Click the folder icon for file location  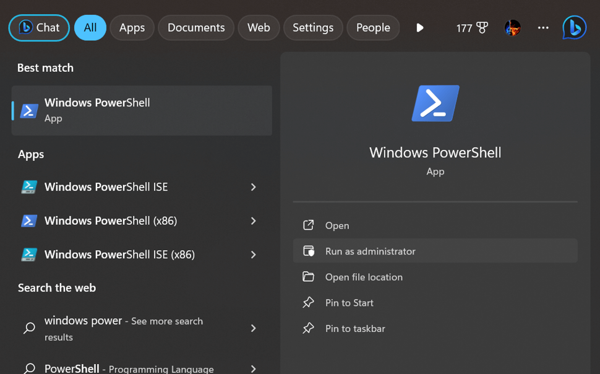tap(309, 276)
